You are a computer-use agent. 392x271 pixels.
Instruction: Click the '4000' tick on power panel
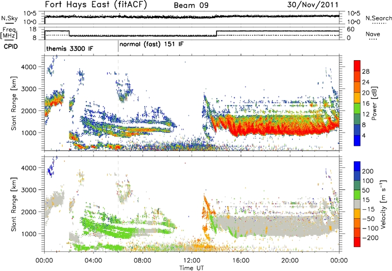(x=28, y=67)
